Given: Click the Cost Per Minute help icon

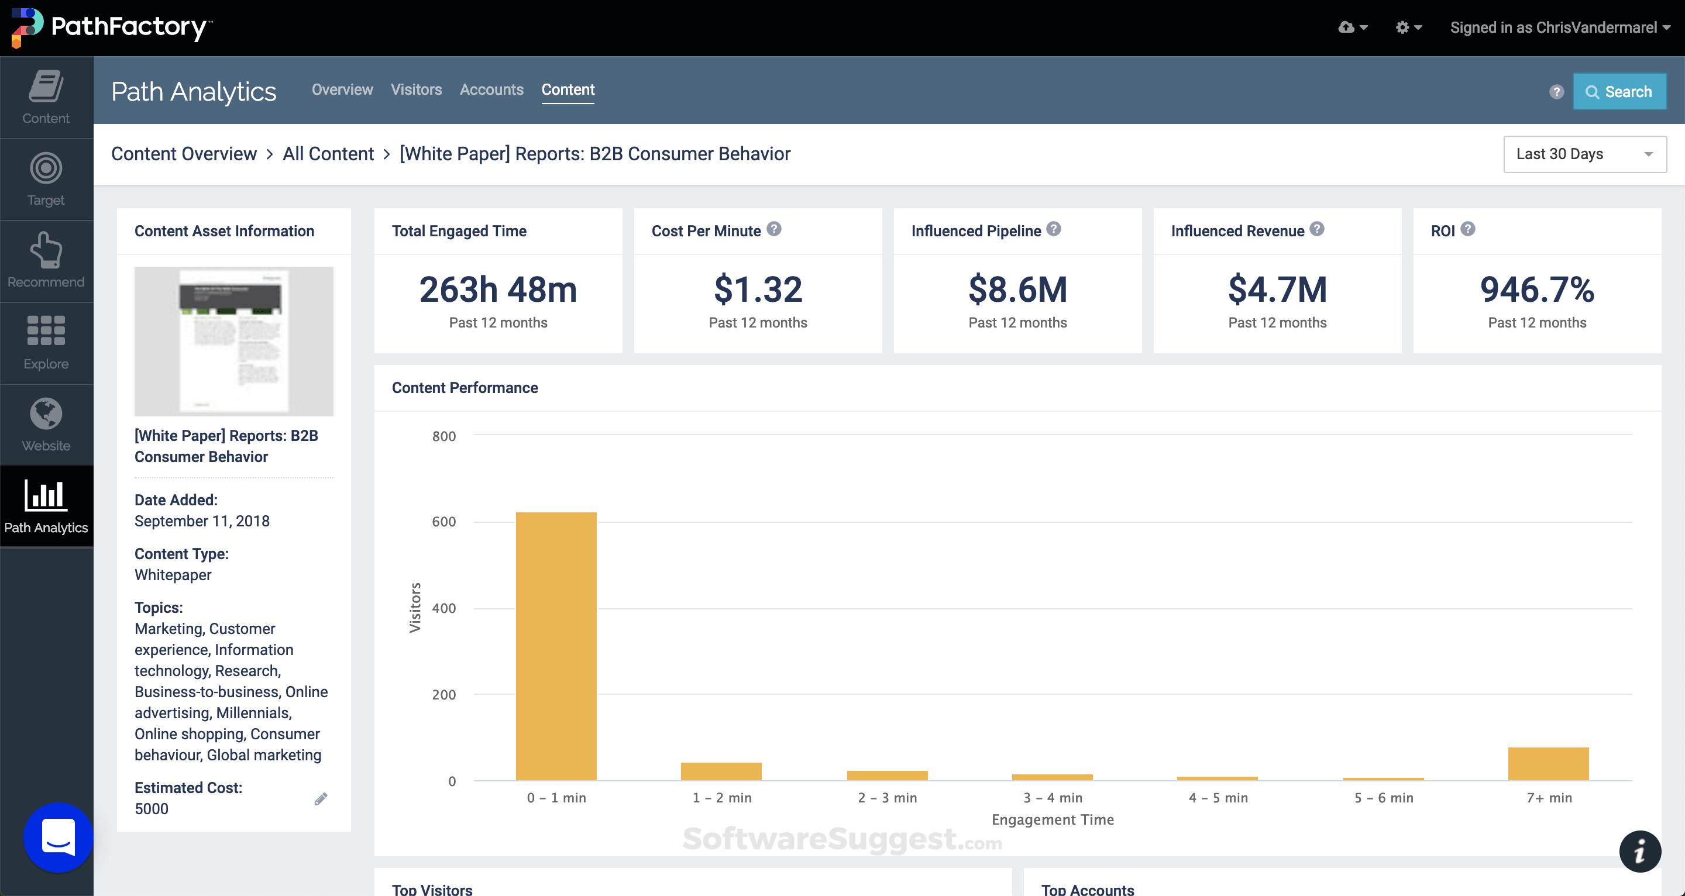Looking at the screenshot, I should tap(775, 229).
